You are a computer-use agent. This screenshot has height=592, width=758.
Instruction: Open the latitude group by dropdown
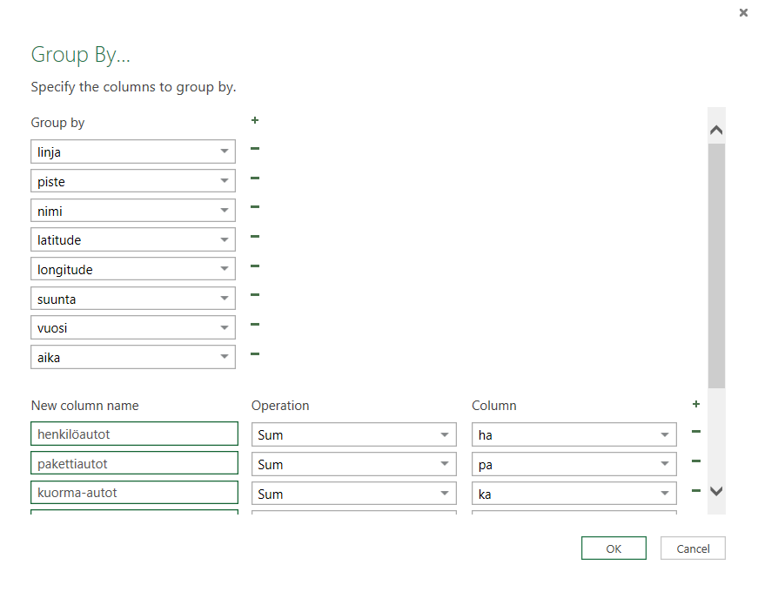coord(224,240)
